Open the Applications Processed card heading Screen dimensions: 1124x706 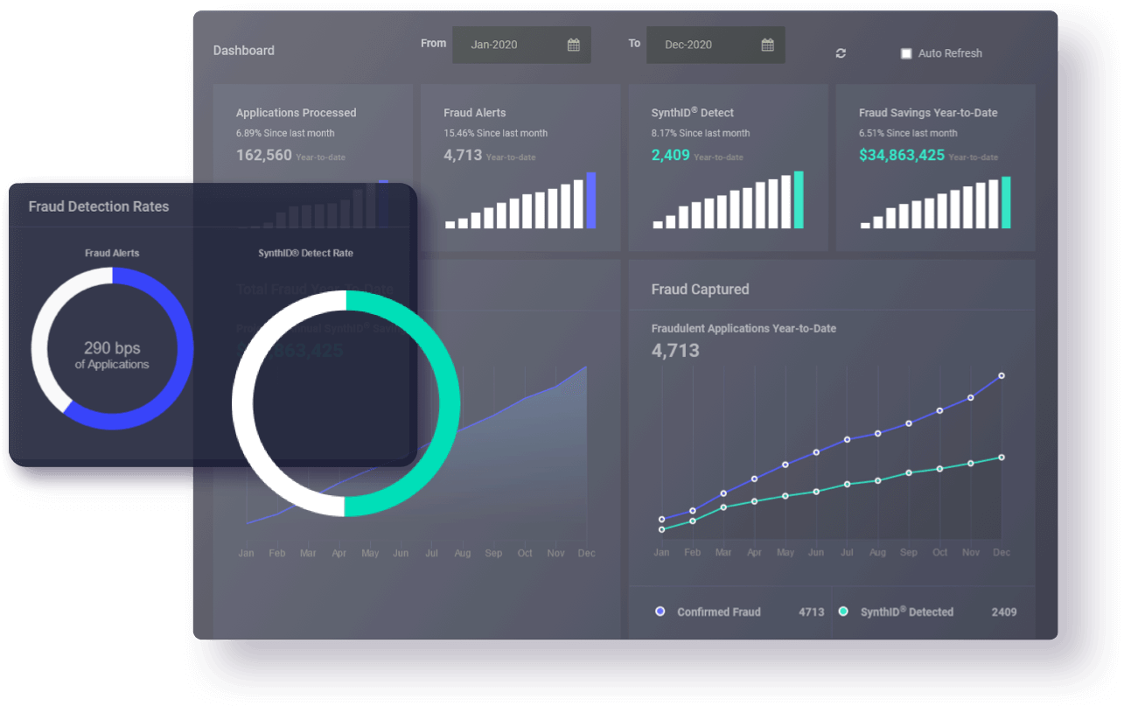[297, 113]
